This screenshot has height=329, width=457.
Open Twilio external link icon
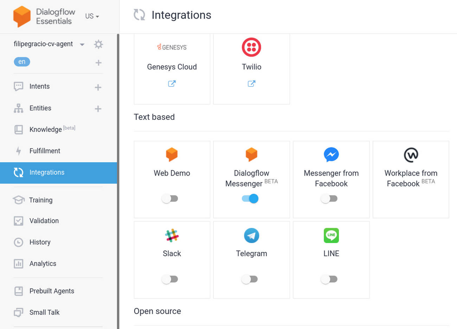click(251, 84)
